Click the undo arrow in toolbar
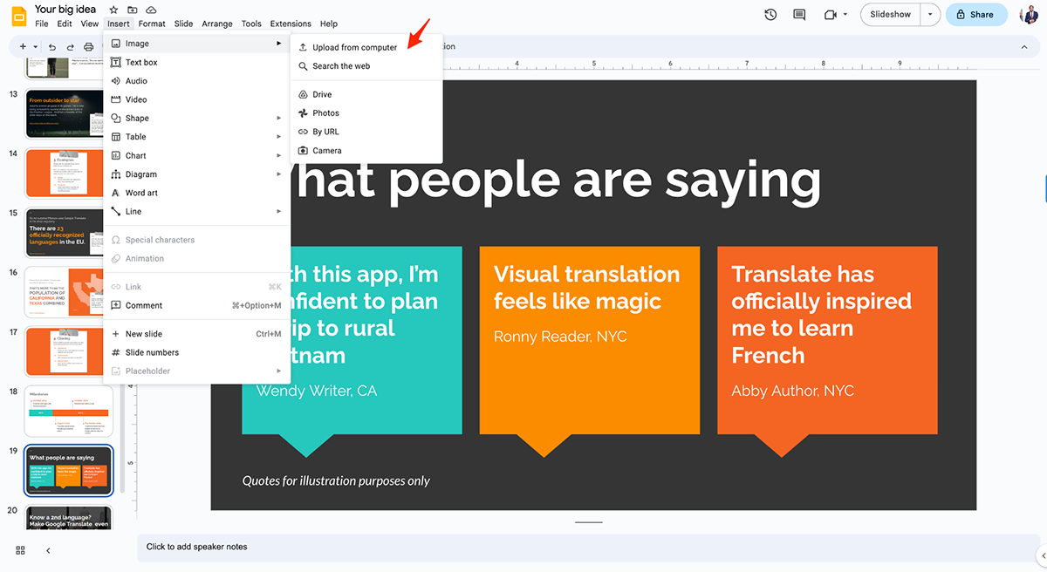 coord(53,47)
